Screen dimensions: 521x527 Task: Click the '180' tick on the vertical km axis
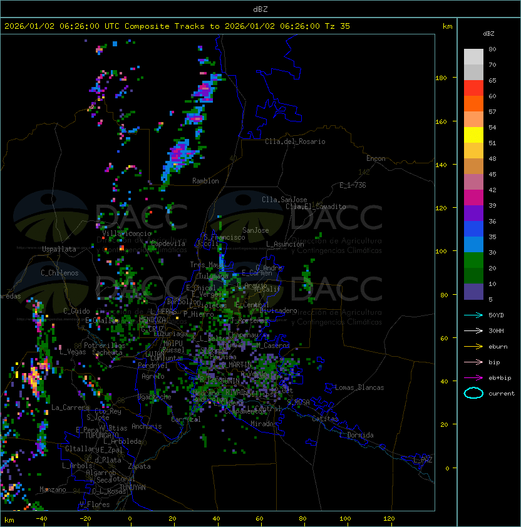pos(441,78)
